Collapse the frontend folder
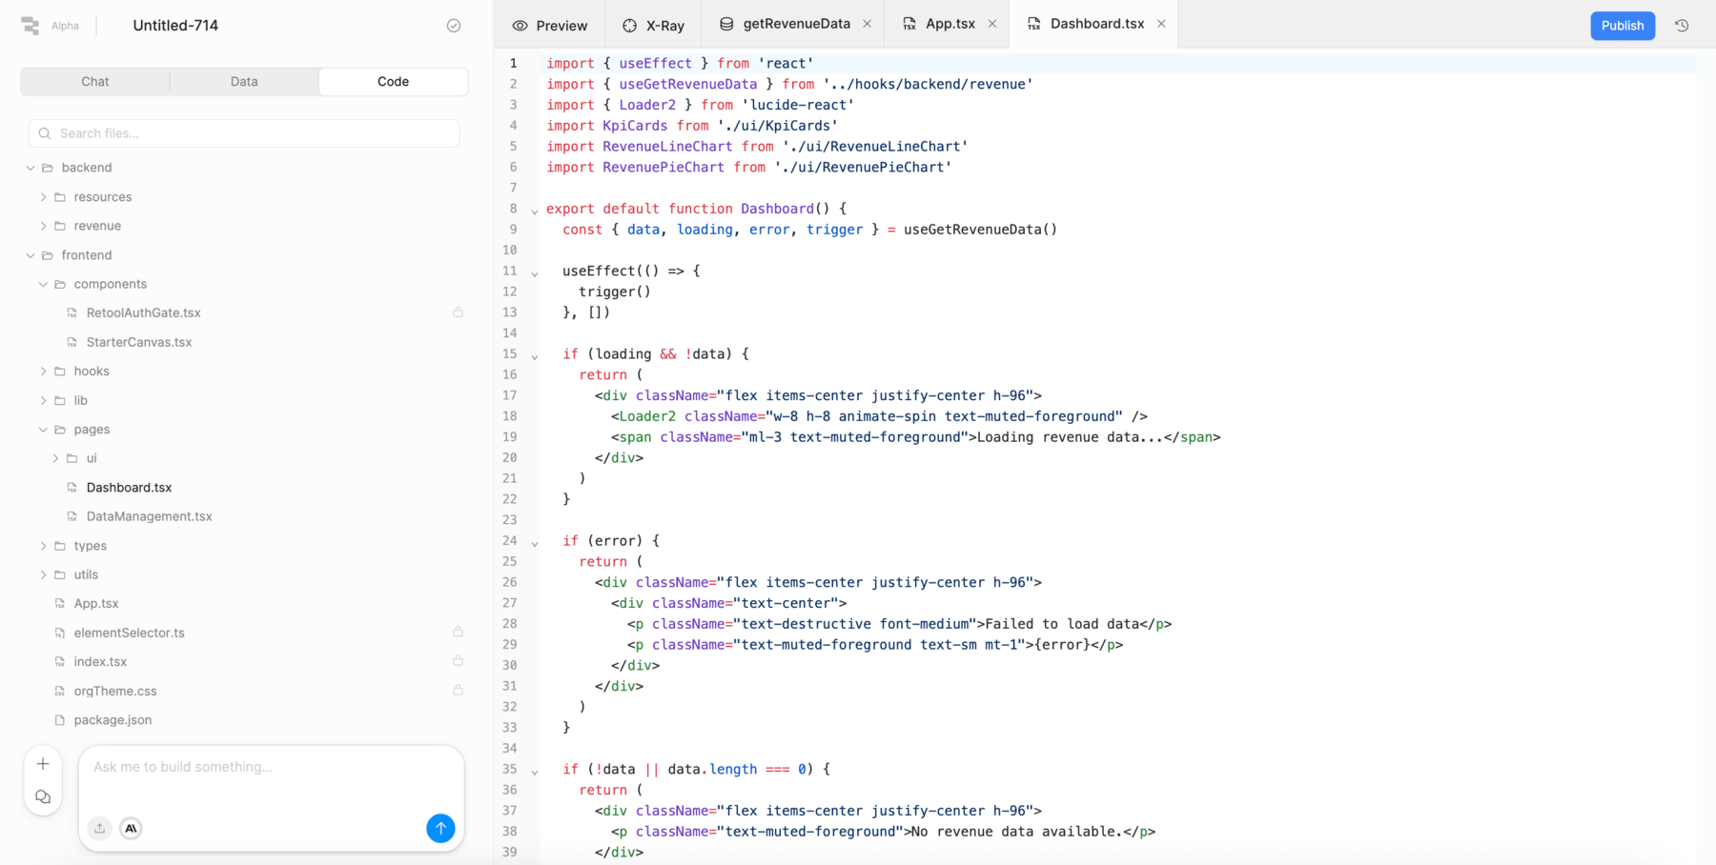1716x865 pixels. tap(31, 255)
